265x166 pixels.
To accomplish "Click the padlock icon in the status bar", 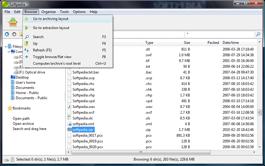I will [x=12, y=159].
